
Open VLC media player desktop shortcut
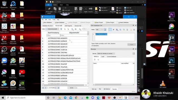click(163, 84)
